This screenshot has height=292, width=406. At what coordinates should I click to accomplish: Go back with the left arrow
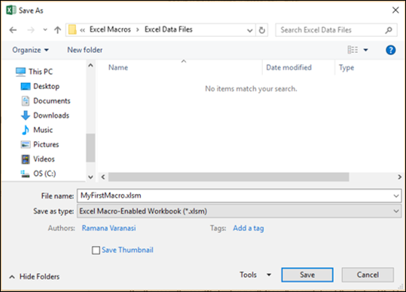[13, 30]
